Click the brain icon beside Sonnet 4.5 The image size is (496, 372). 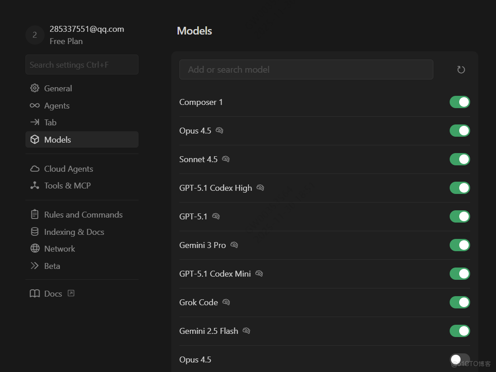click(x=226, y=159)
